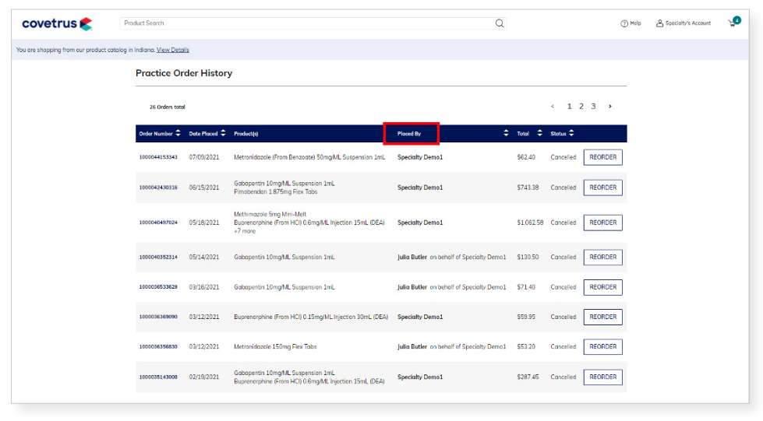Sort by Total column
The height and width of the screenshot is (421, 763).
tap(539, 133)
